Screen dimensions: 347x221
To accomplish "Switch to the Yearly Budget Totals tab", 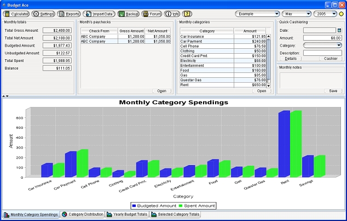I will [x=127, y=214].
